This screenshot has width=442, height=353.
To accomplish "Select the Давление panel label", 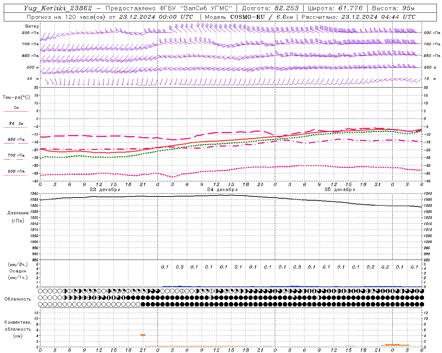I will tap(18, 213).
